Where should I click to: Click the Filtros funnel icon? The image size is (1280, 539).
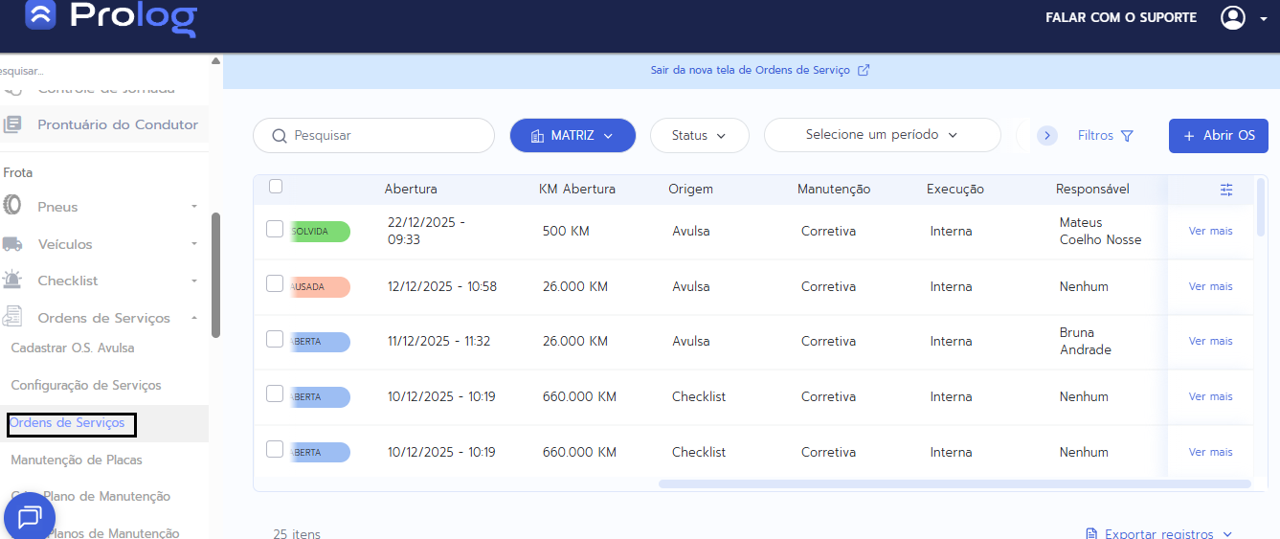pyautogui.click(x=1127, y=136)
